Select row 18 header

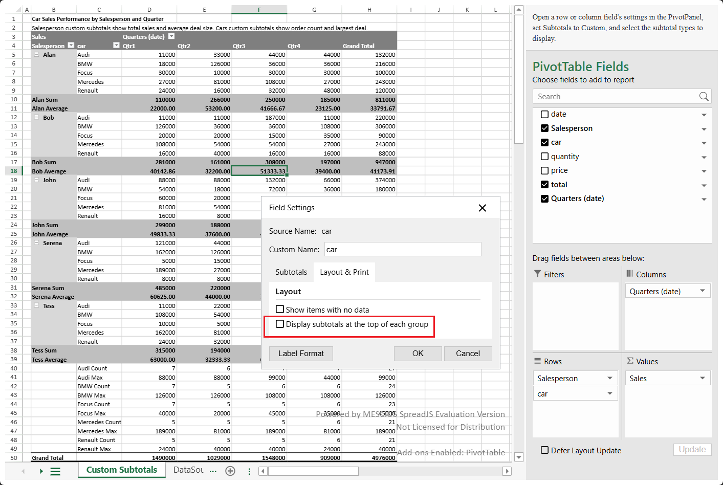[14, 171]
